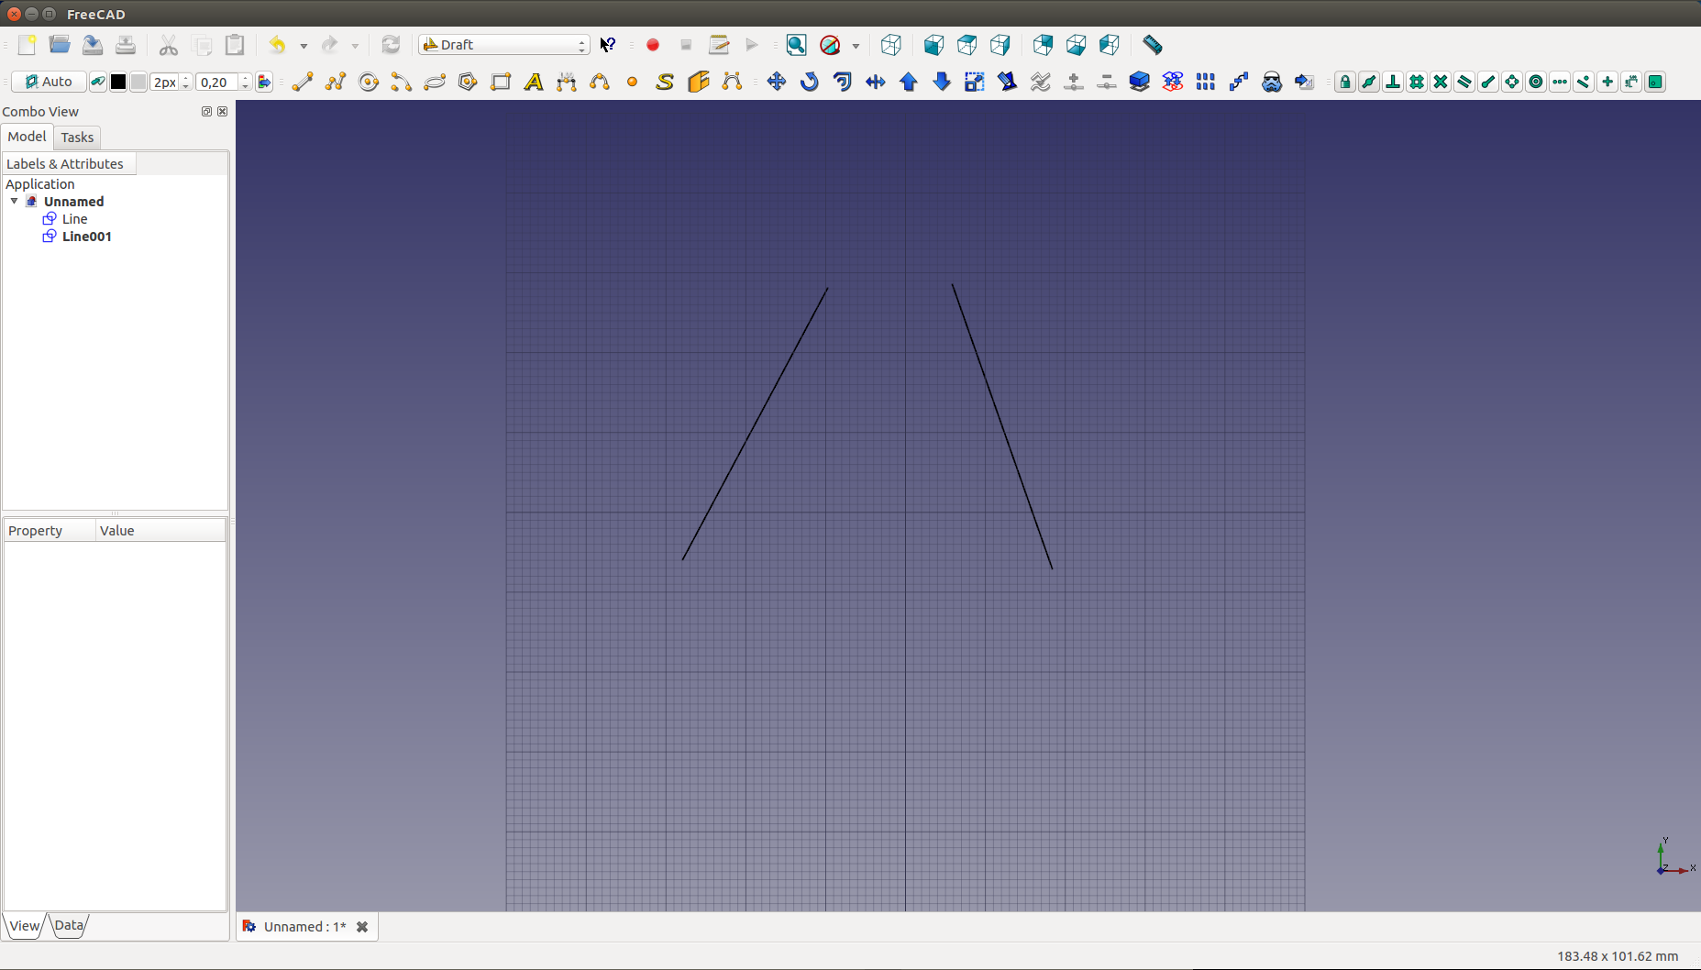Choose the Draft Rectangle tool

501,82
